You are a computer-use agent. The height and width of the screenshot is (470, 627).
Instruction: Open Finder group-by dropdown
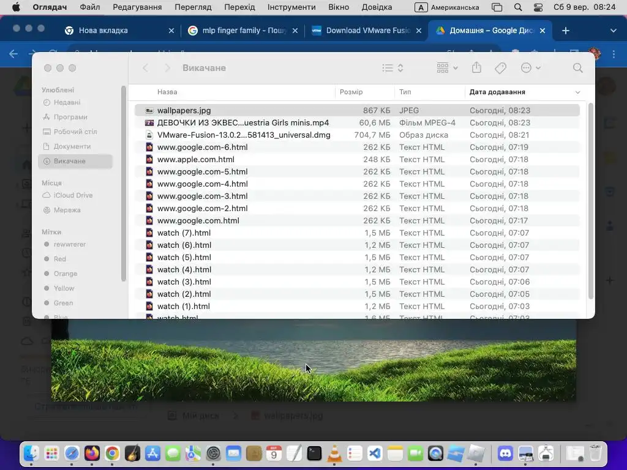(x=447, y=68)
